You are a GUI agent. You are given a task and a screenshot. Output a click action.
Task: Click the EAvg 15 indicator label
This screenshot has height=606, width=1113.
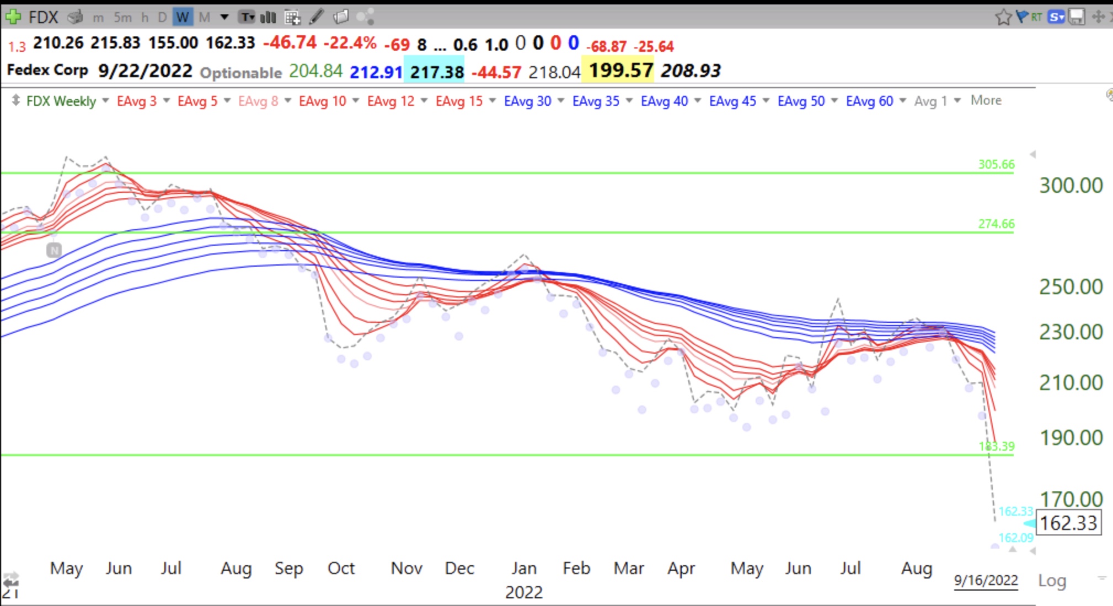coord(459,101)
